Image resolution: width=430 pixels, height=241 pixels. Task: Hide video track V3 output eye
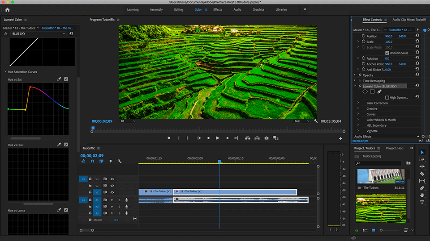112,179
